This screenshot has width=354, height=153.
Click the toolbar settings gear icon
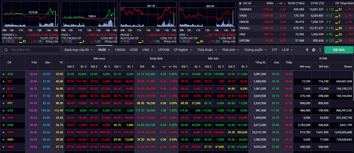[314, 50]
